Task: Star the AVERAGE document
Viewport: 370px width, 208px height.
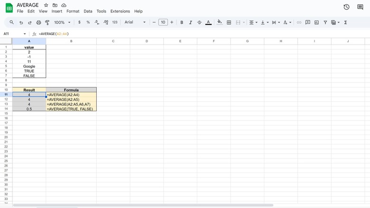Action: pos(46,5)
